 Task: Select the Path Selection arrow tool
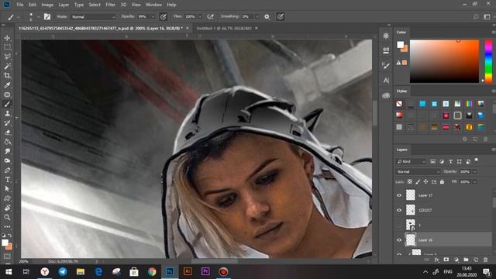click(7, 189)
